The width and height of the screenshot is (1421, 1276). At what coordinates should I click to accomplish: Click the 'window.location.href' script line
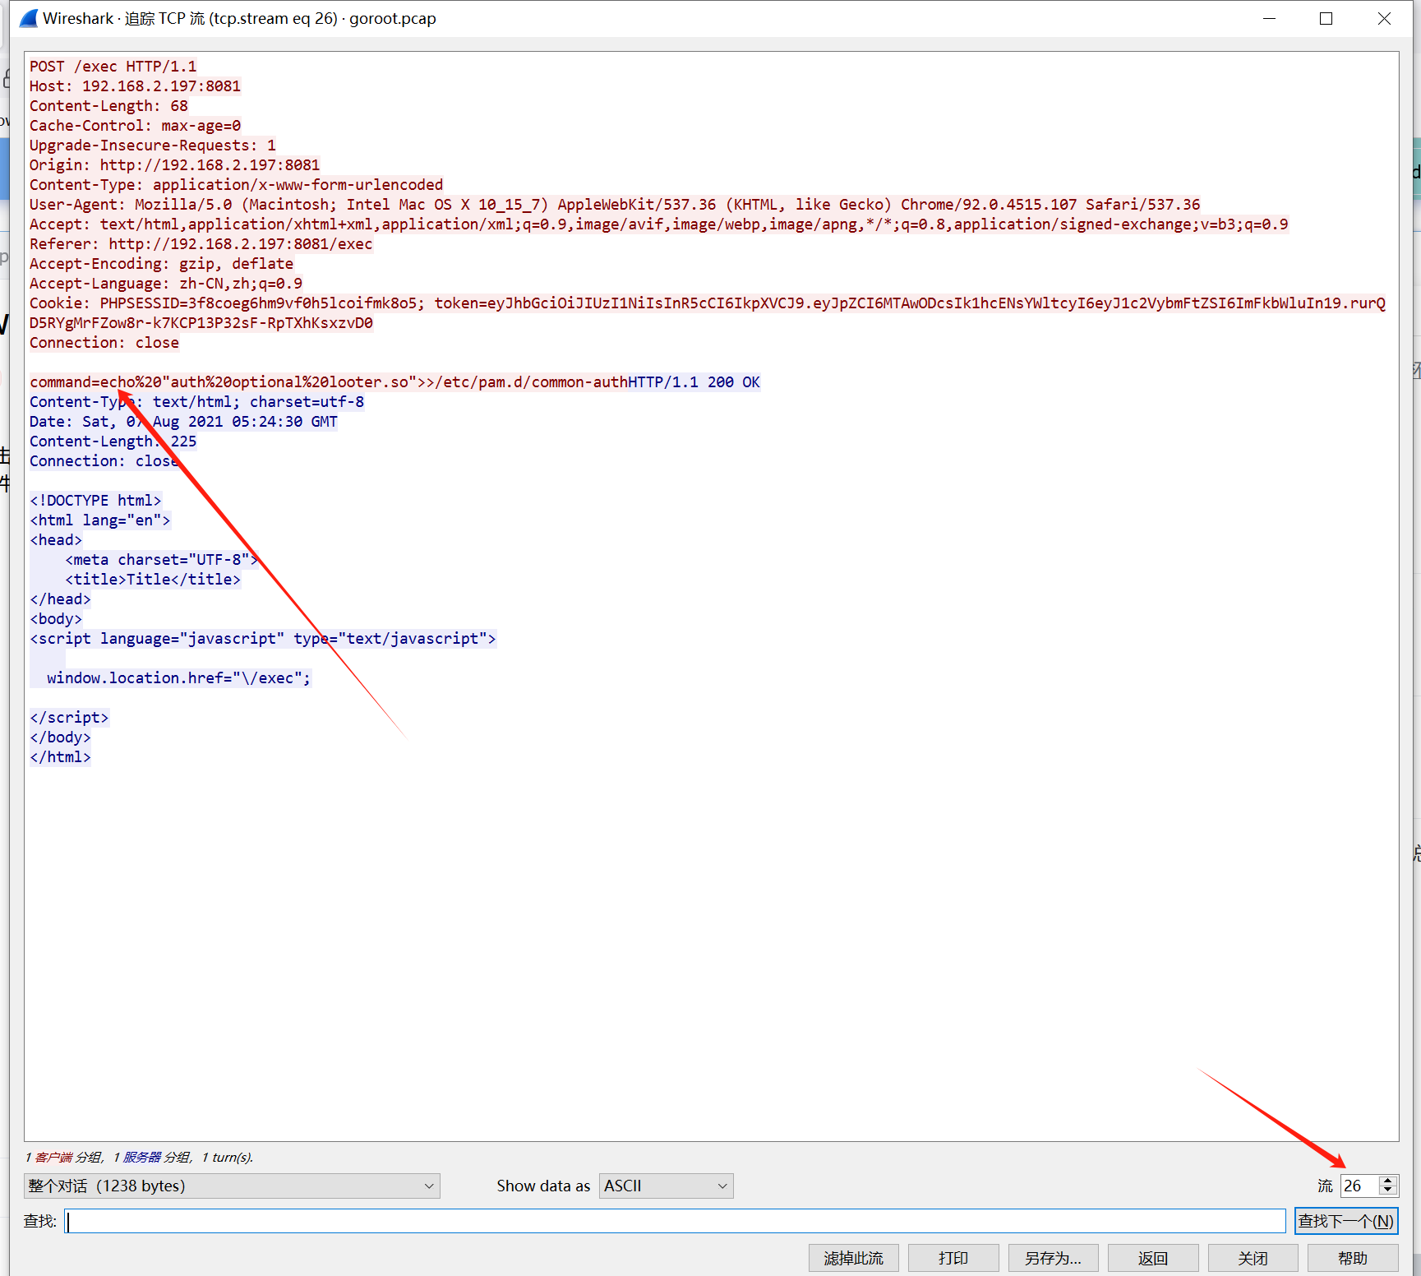179,678
